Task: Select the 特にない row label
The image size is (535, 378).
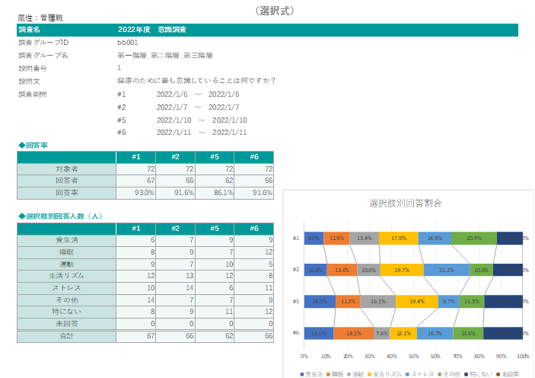Action: point(66,312)
